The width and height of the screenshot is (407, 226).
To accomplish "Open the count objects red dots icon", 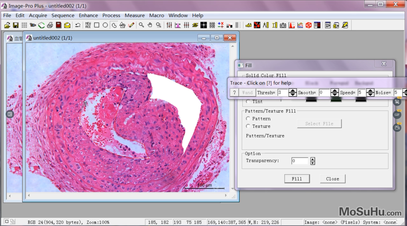I will click(x=257, y=25).
